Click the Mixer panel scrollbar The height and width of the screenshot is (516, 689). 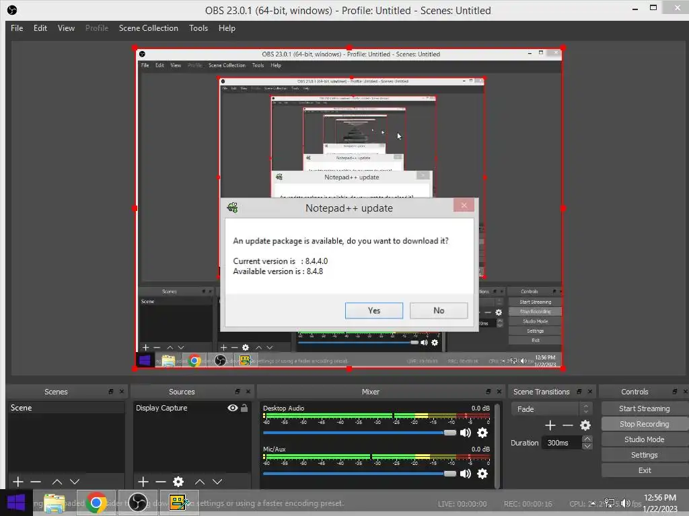pos(497,445)
